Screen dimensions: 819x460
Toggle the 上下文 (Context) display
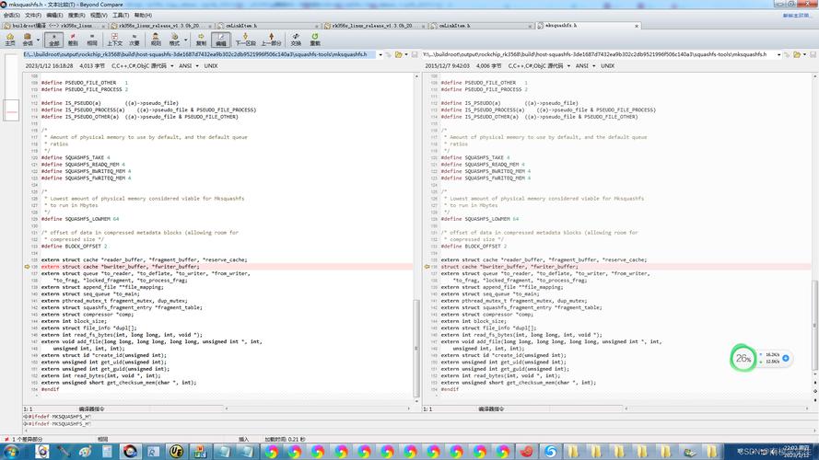point(114,40)
